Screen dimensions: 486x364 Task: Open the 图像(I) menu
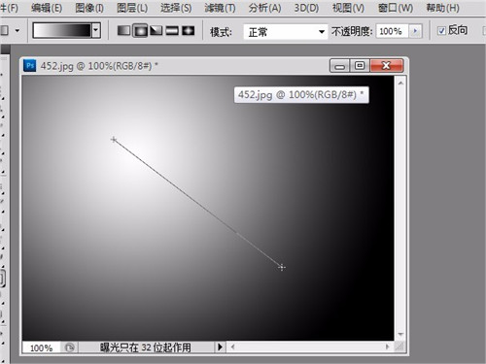pyautogui.click(x=89, y=8)
